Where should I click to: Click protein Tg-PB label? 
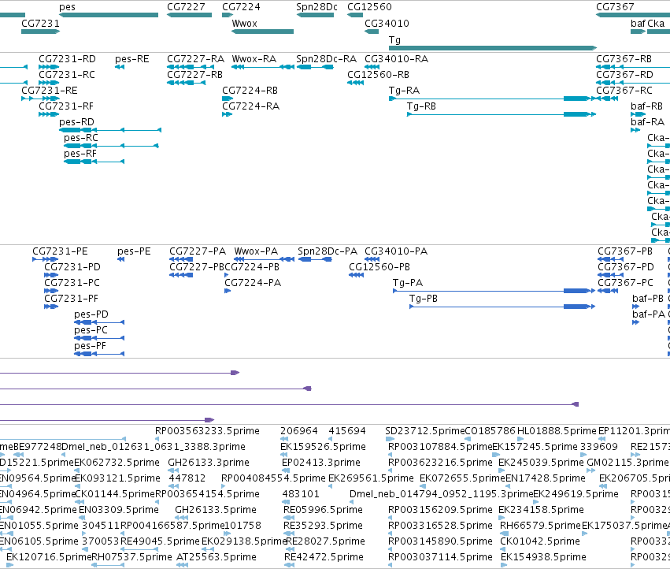424,299
